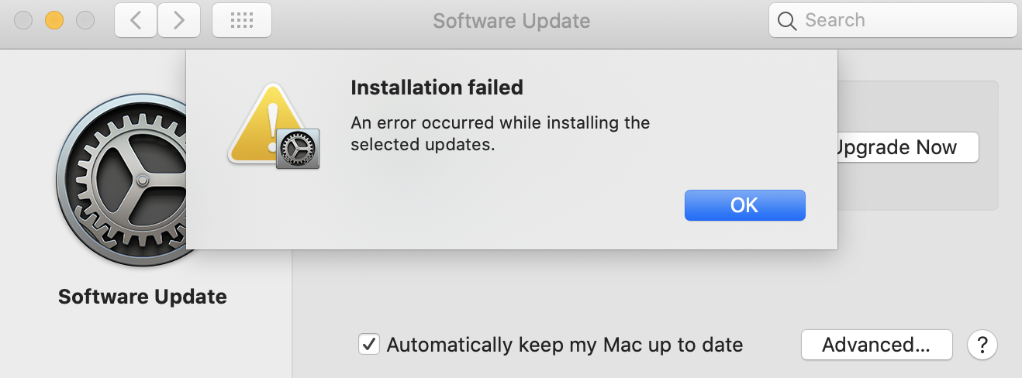Viewport: 1022px width, 378px height.
Task: Toggle Automatically keep my Mac up to date
Action: point(370,345)
